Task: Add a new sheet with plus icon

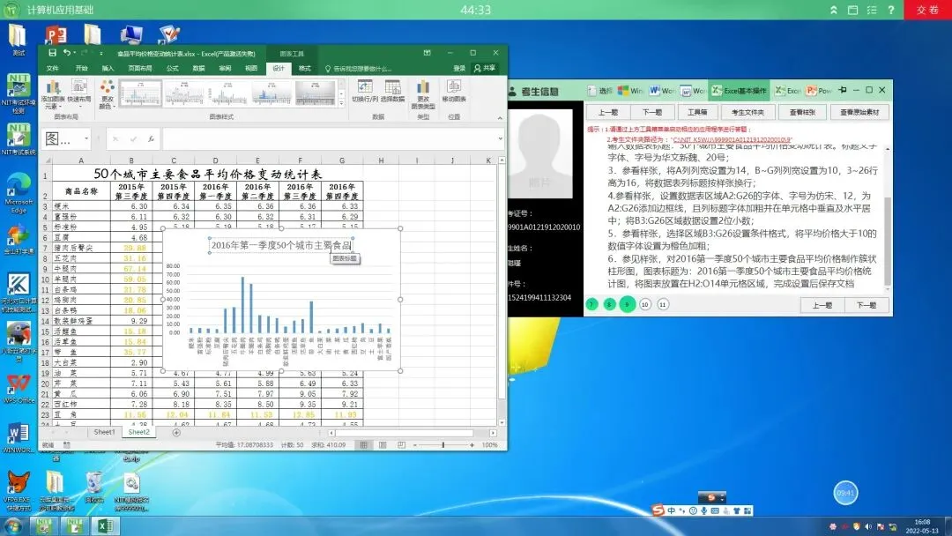Action: coord(176,433)
